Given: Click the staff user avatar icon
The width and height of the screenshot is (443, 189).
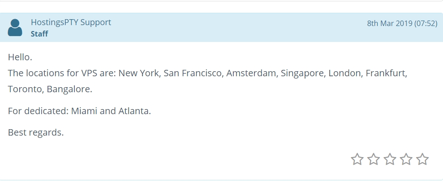Looking at the screenshot, I should point(15,27).
